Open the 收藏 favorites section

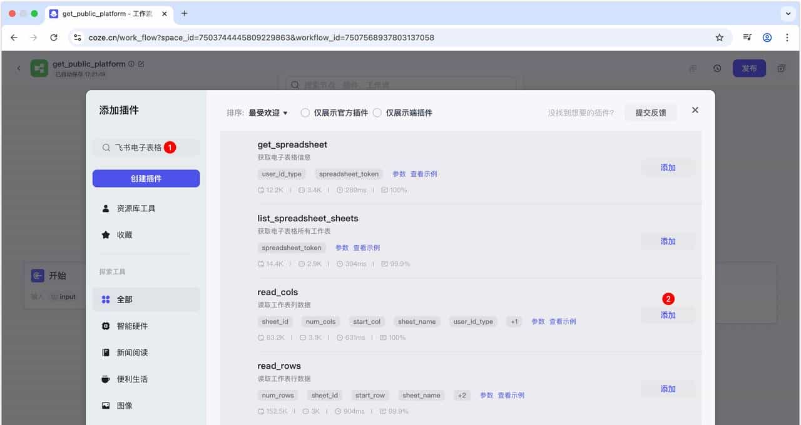[123, 234]
